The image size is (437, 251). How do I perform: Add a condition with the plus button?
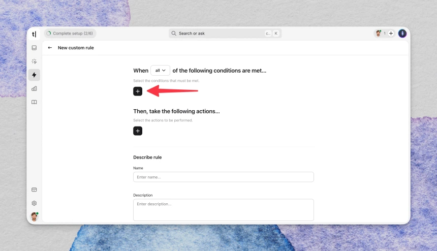click(x=138, y=91)
